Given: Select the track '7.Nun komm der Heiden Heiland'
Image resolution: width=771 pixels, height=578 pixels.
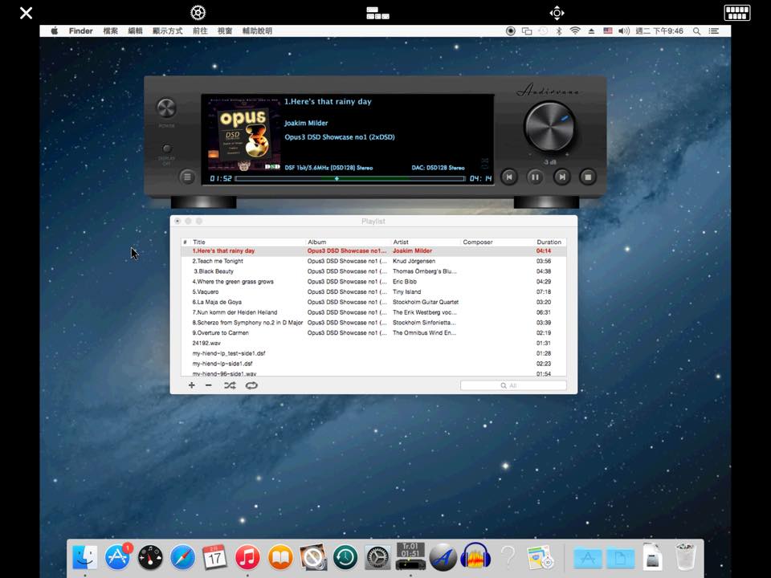Looking at the screenshot, I should (x=373, y=312).
